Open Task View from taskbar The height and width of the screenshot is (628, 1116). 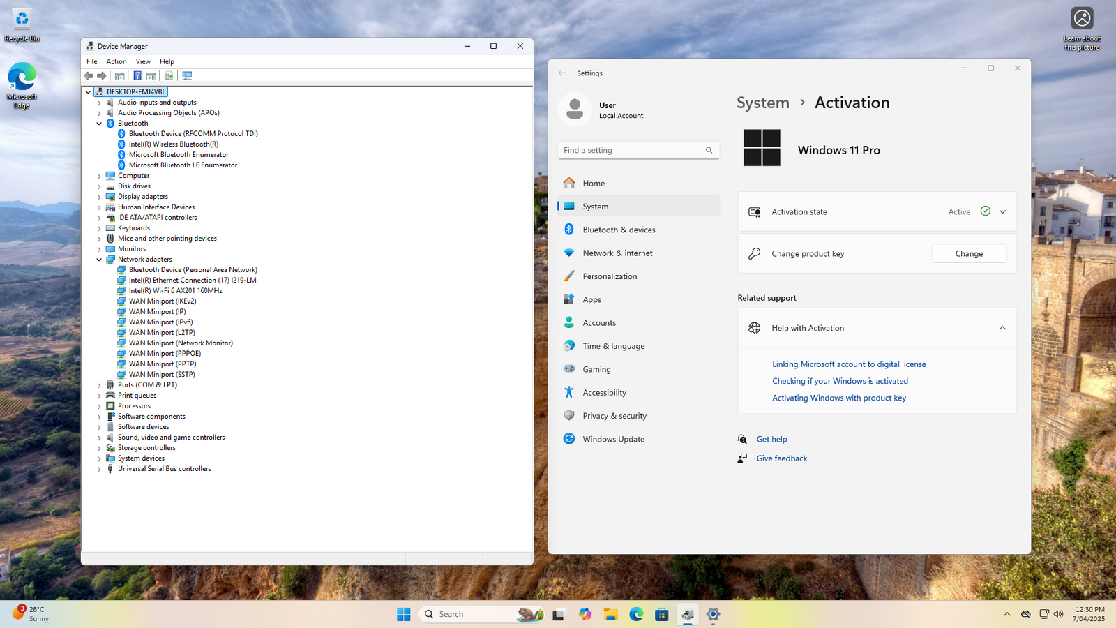558,614
